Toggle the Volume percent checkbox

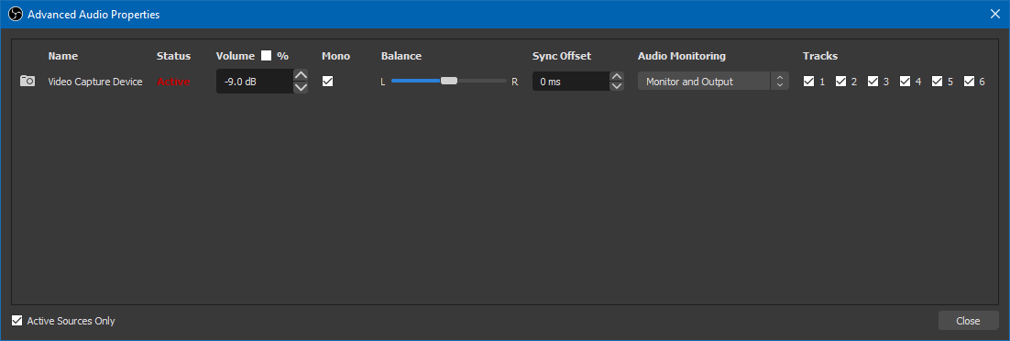point(266,56)
